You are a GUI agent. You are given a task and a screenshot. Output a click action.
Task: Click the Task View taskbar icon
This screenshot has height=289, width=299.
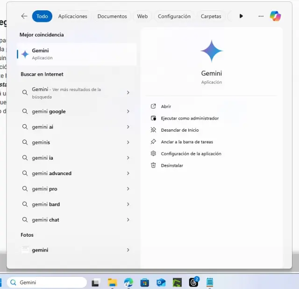(x=96, y=282)
